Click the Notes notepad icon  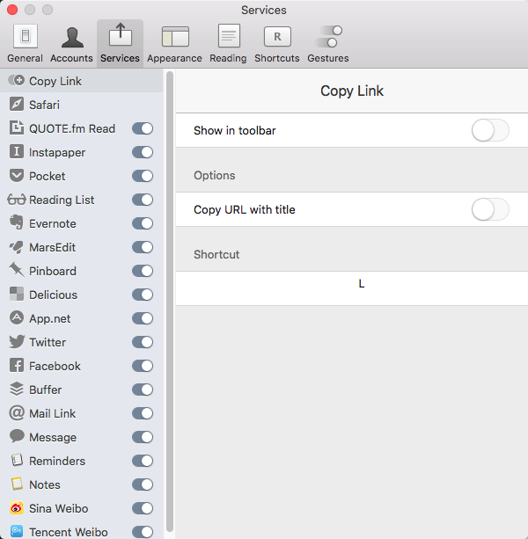point(17,484)
